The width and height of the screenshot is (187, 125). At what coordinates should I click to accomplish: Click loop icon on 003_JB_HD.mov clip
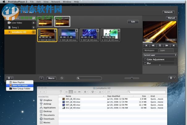(x=55, y=30)
